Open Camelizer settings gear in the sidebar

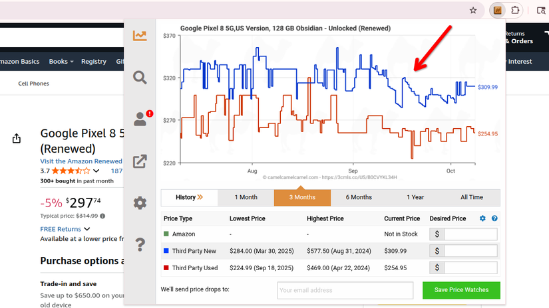coord(140,203)
